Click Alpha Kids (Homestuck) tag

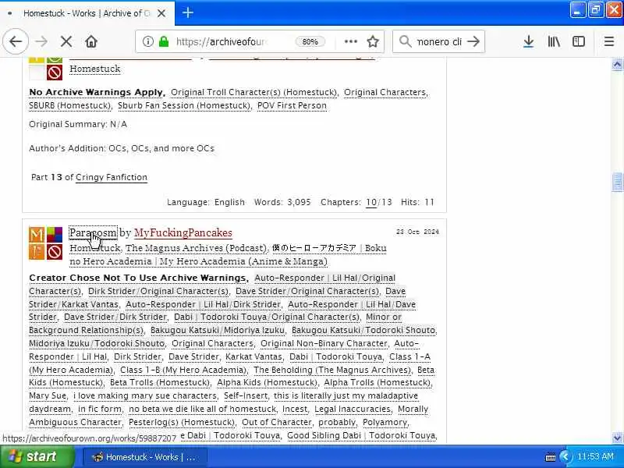(x=267, y=383)
